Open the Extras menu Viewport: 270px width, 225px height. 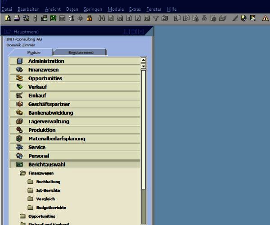pyautogui.click(x=135, y=9)
